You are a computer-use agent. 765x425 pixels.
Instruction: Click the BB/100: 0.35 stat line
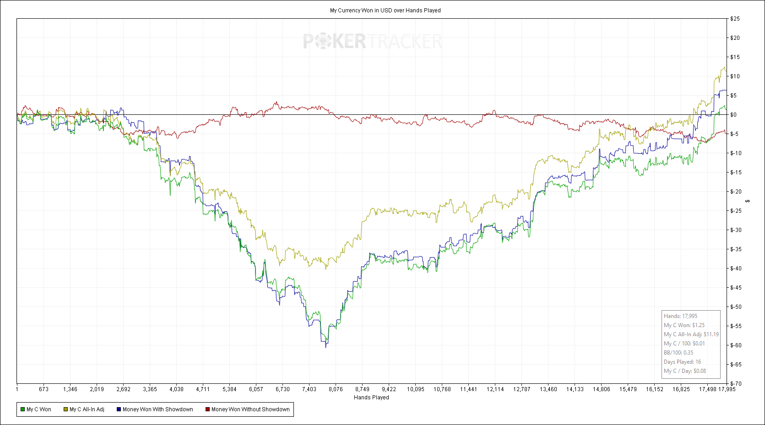coord(678,353)
